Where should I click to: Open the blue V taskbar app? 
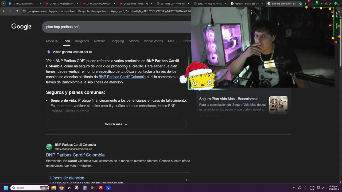click(108, 188)
